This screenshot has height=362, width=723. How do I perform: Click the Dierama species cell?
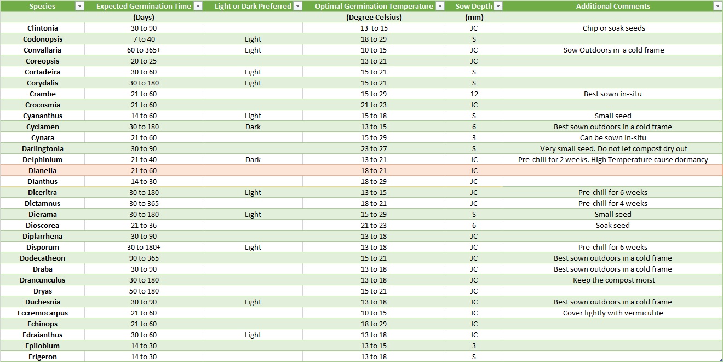pos(43,214)
